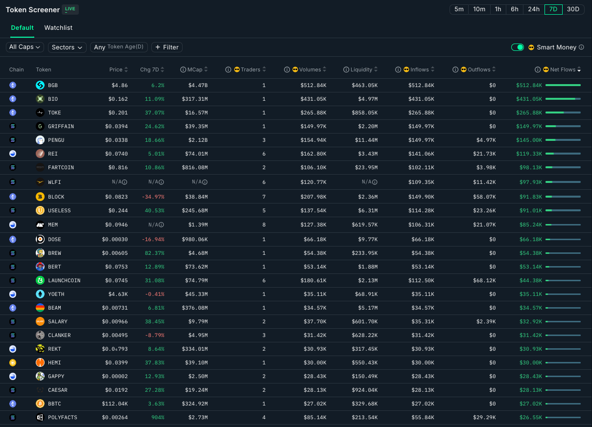Viewport: 592px width, 427px height.
Task: Click the CAESAR token name
Action: coord(58,390)
